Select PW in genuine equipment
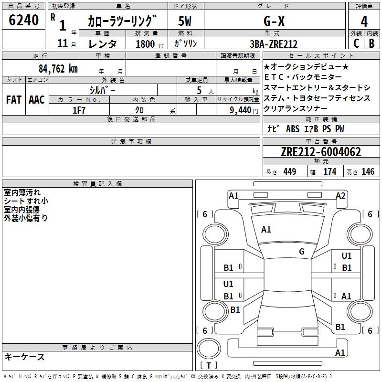The image size is (382, 382). [x=340, y=129]
